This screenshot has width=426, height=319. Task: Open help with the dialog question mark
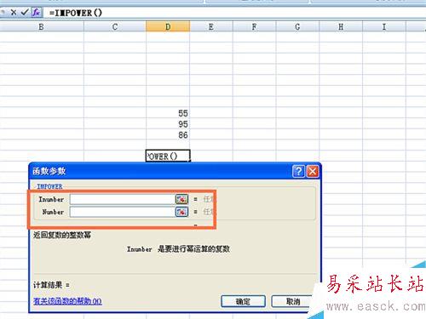298,171
